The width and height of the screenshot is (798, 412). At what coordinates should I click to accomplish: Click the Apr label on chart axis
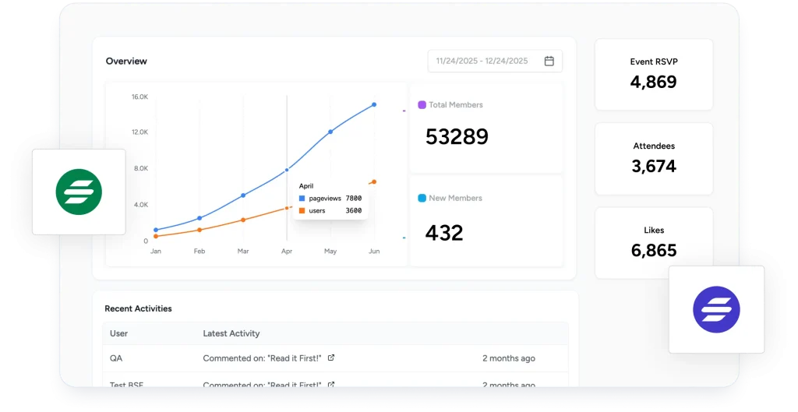tap(287, 252)
